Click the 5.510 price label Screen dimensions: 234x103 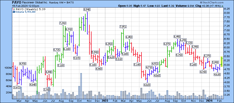(x=119, y=59)
